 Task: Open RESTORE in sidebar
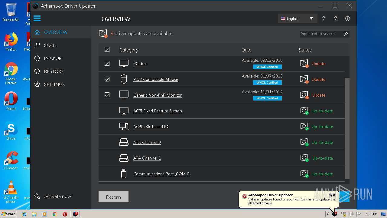point(60,71)
